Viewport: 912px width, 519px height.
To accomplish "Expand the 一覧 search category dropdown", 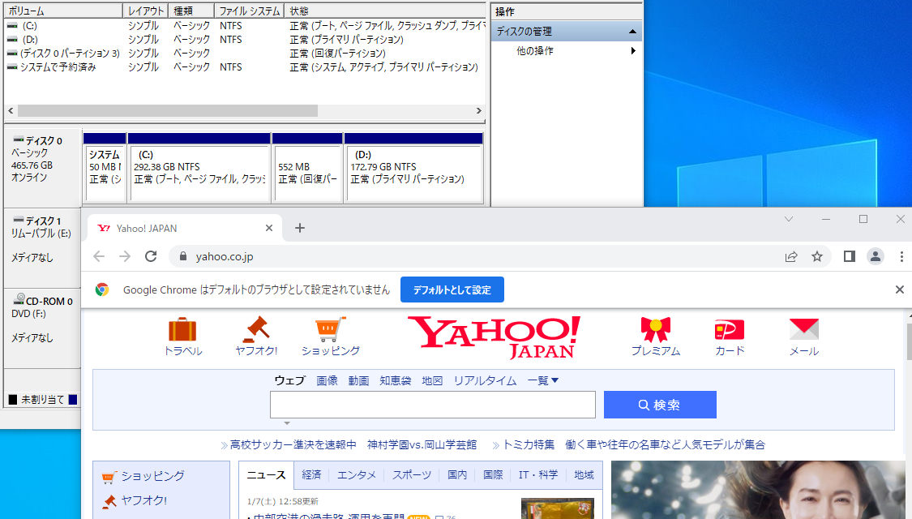I will (x=542, y=380).
